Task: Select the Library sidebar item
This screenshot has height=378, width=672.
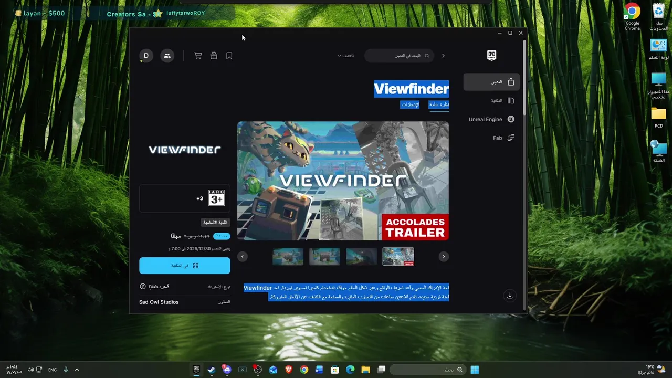Action: pyautogui.click(x=491, y=100)
